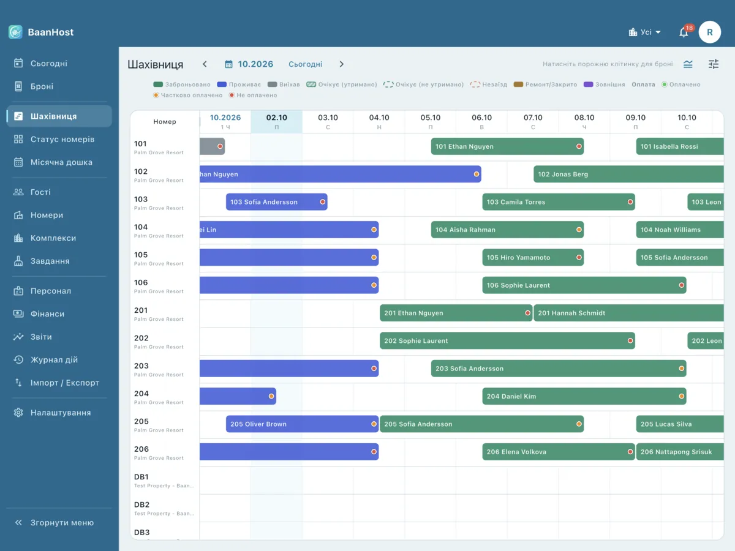Go to next period with right chevron

click(342, 64)
